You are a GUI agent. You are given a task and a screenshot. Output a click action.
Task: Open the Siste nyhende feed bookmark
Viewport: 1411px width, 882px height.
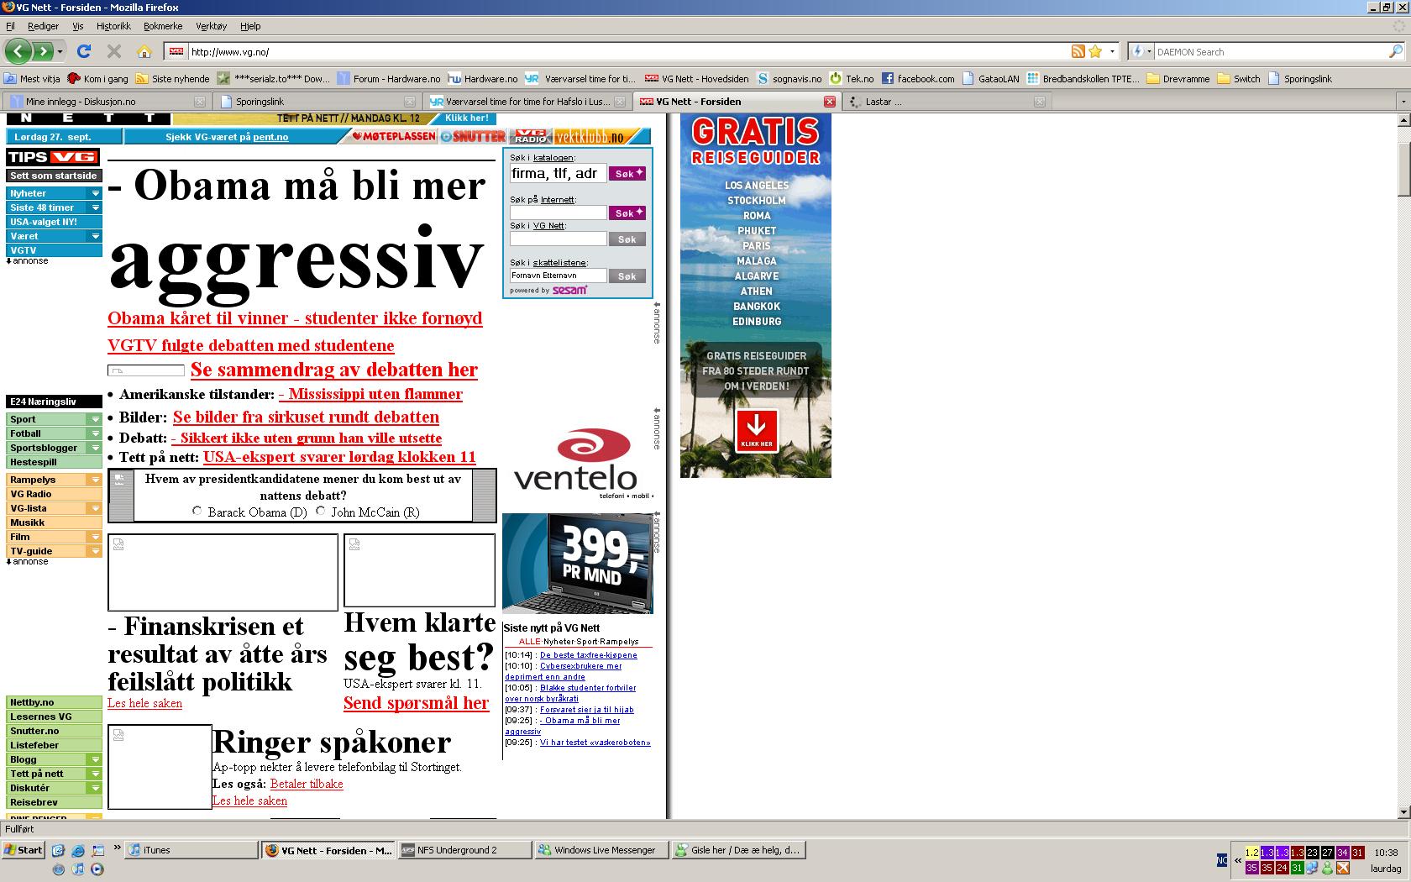pyautogui.click(x=173, y=79)
